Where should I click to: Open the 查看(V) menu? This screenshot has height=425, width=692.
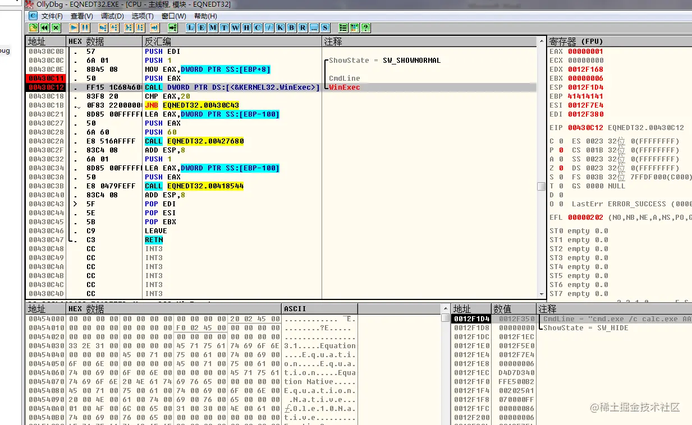point(82,16)
